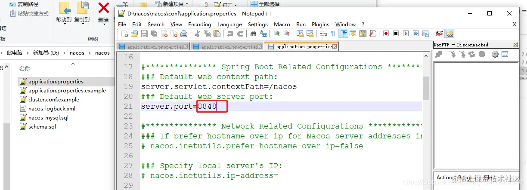
Task: Toggle the Indent Guide toolbar icon
Action: tap(344, 34)
